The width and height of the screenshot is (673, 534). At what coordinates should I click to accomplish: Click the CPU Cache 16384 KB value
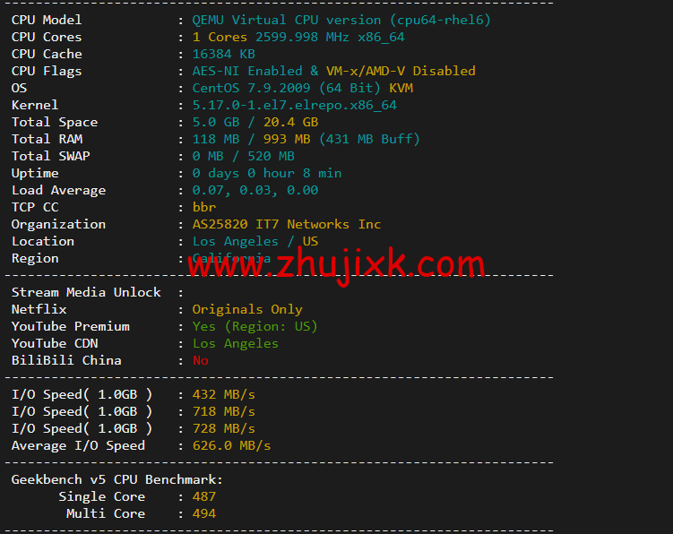tap(224, 54)
